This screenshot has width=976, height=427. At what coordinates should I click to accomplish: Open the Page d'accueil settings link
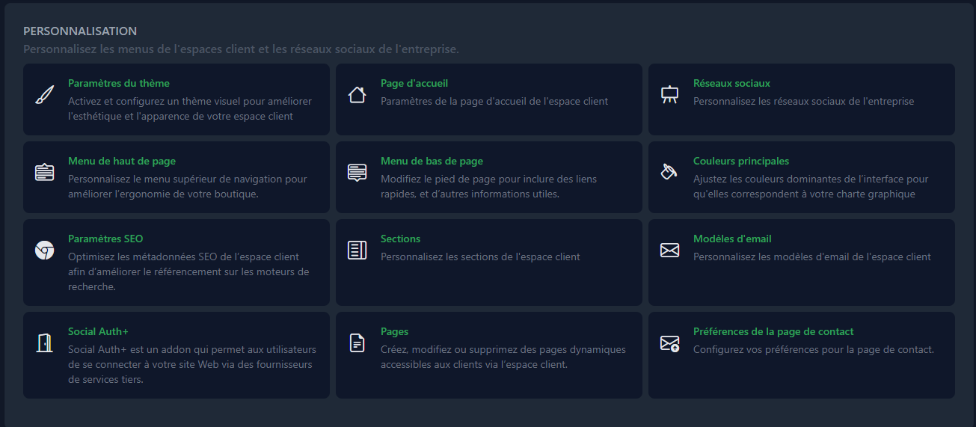[x=414, y=84]
